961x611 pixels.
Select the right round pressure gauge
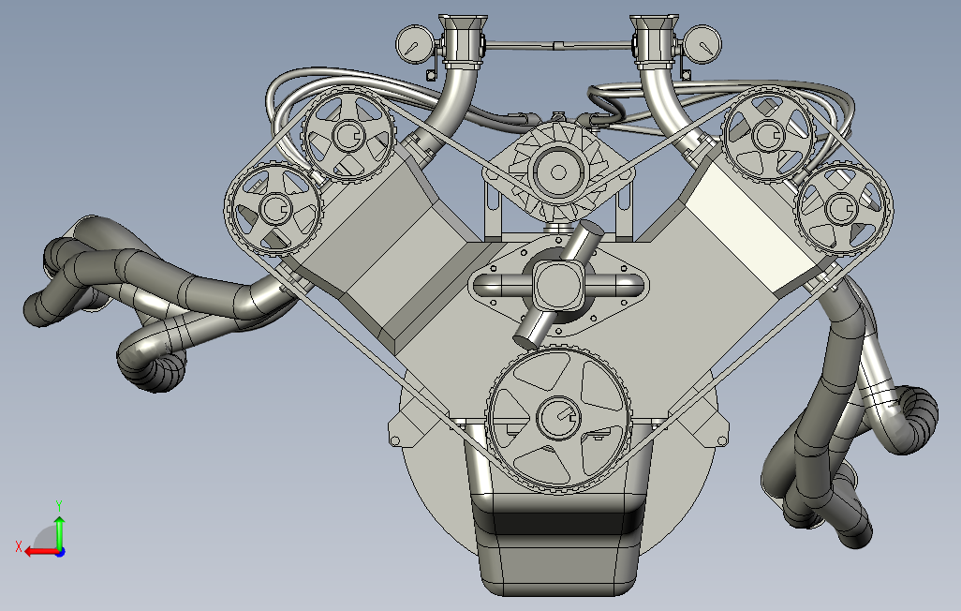click(x=702, y=44)
